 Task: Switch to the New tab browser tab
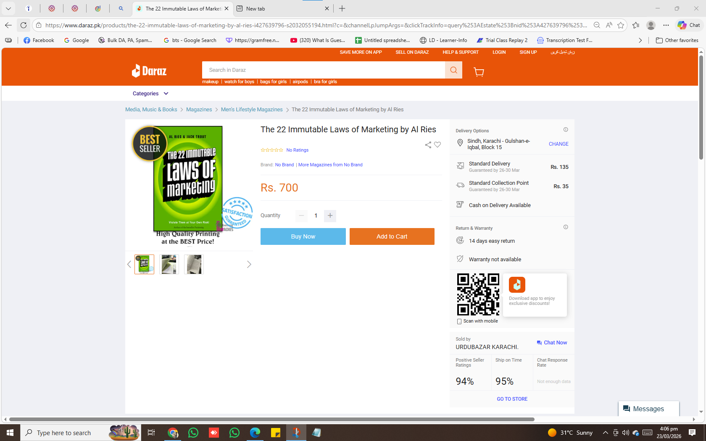click(282, 8)
